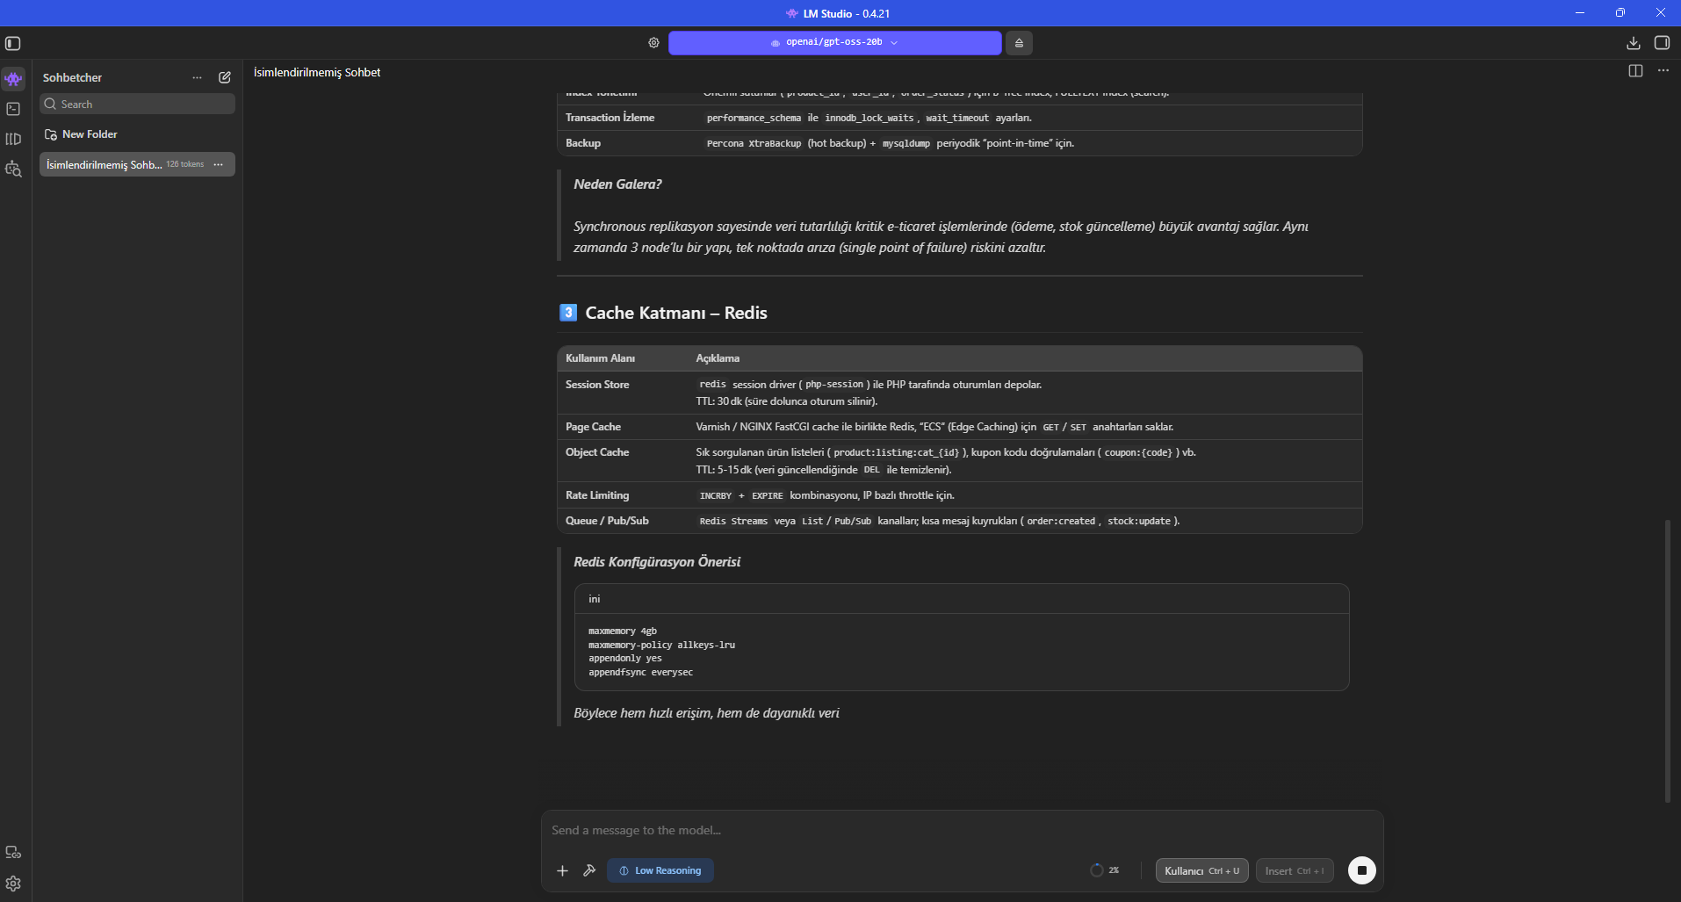Click the ini code block label
This screenshot has width=1681, height=902.
tap(595, 599)
